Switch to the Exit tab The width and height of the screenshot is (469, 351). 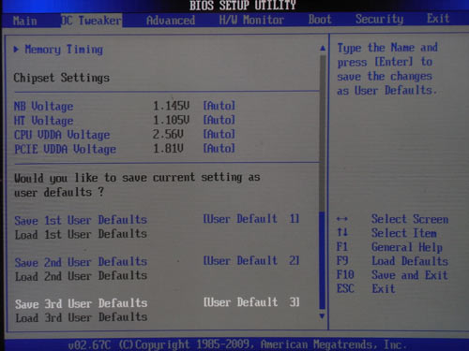[x=438, y=19]
